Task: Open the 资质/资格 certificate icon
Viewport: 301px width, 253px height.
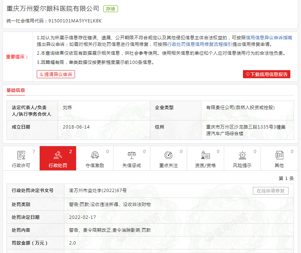Action: (x=205, y=155)
